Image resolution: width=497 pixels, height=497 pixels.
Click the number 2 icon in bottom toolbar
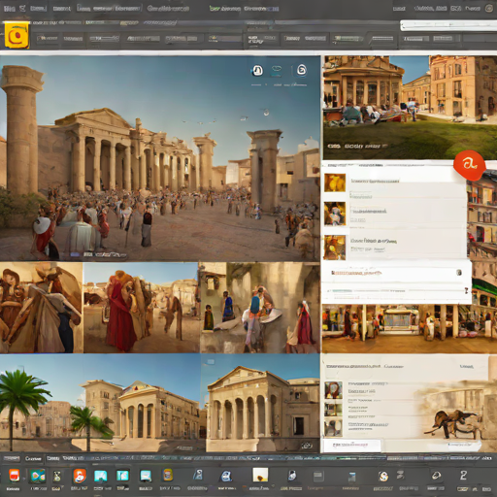coord(463,476)
